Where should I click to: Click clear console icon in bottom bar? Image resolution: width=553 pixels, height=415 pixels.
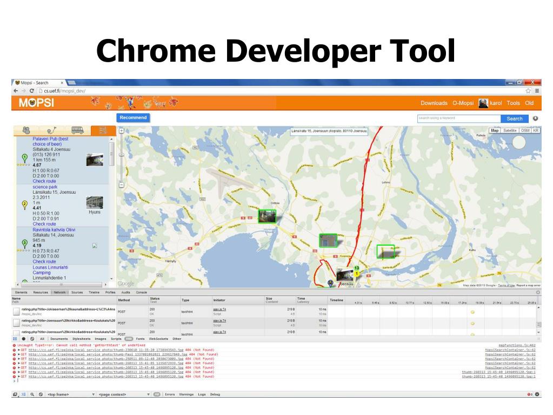click(x=41, y=394)
